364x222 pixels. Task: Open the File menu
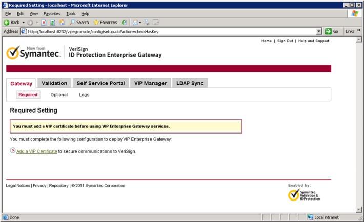8,14
